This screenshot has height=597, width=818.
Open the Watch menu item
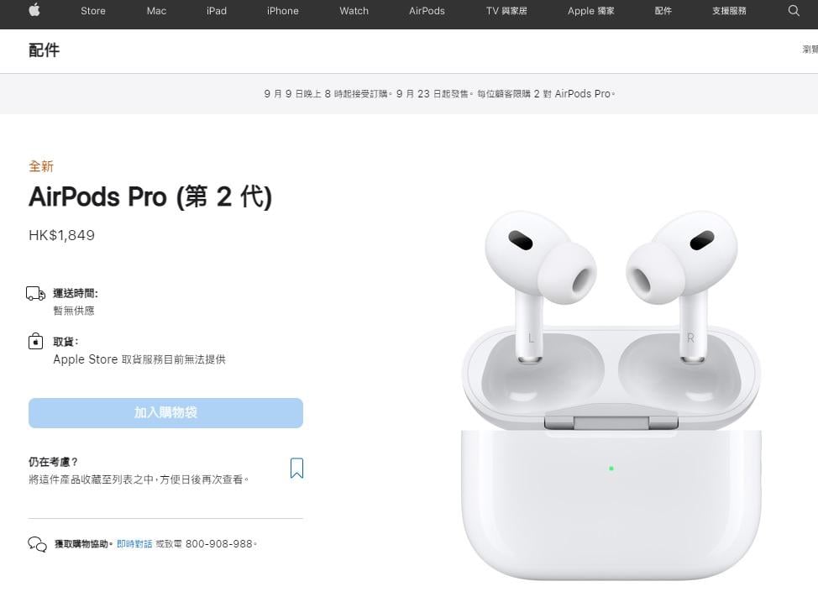click(x=354, y=11)
